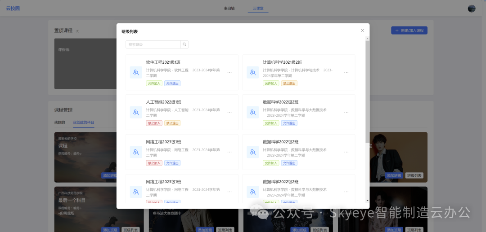
Task: Open more options for 软件工程2021级1班
Action: click(x=229, y=72)
